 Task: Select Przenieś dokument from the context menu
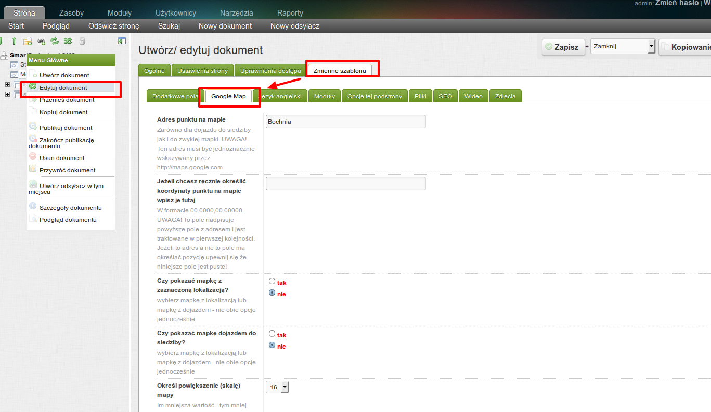click(x=67, y=100)
